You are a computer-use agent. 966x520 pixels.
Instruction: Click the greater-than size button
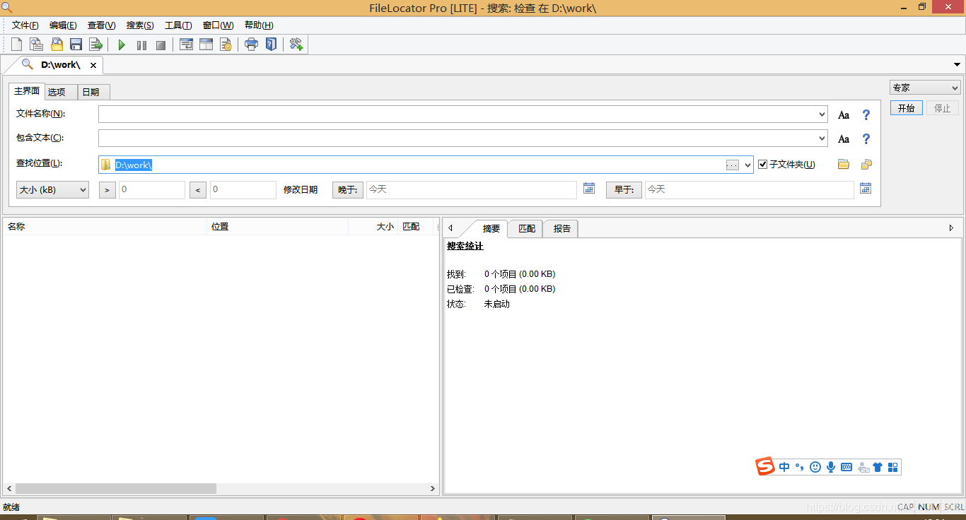coord(107,190)
